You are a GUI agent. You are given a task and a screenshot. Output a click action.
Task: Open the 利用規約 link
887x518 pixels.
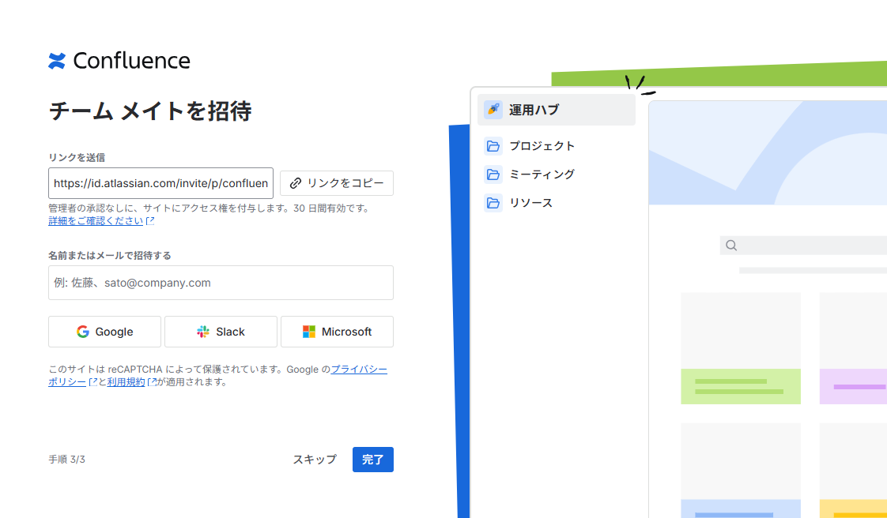coord(126,382)
